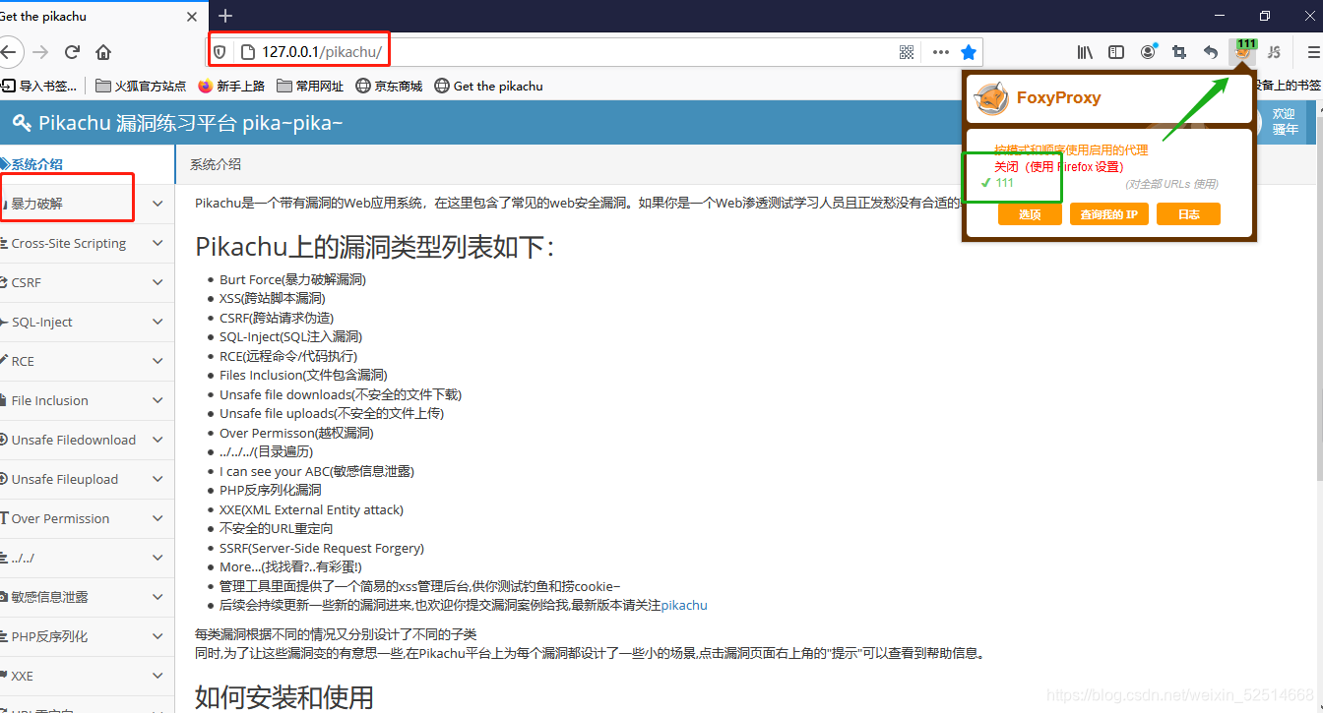Reload the page with the refresh icon
This screenshot has width=1323, height=713.
72,52
